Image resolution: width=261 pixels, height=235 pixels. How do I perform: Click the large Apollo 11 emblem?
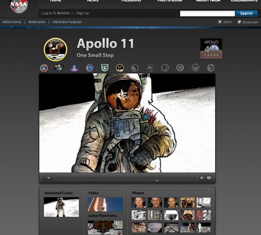(x=55, y=49)
